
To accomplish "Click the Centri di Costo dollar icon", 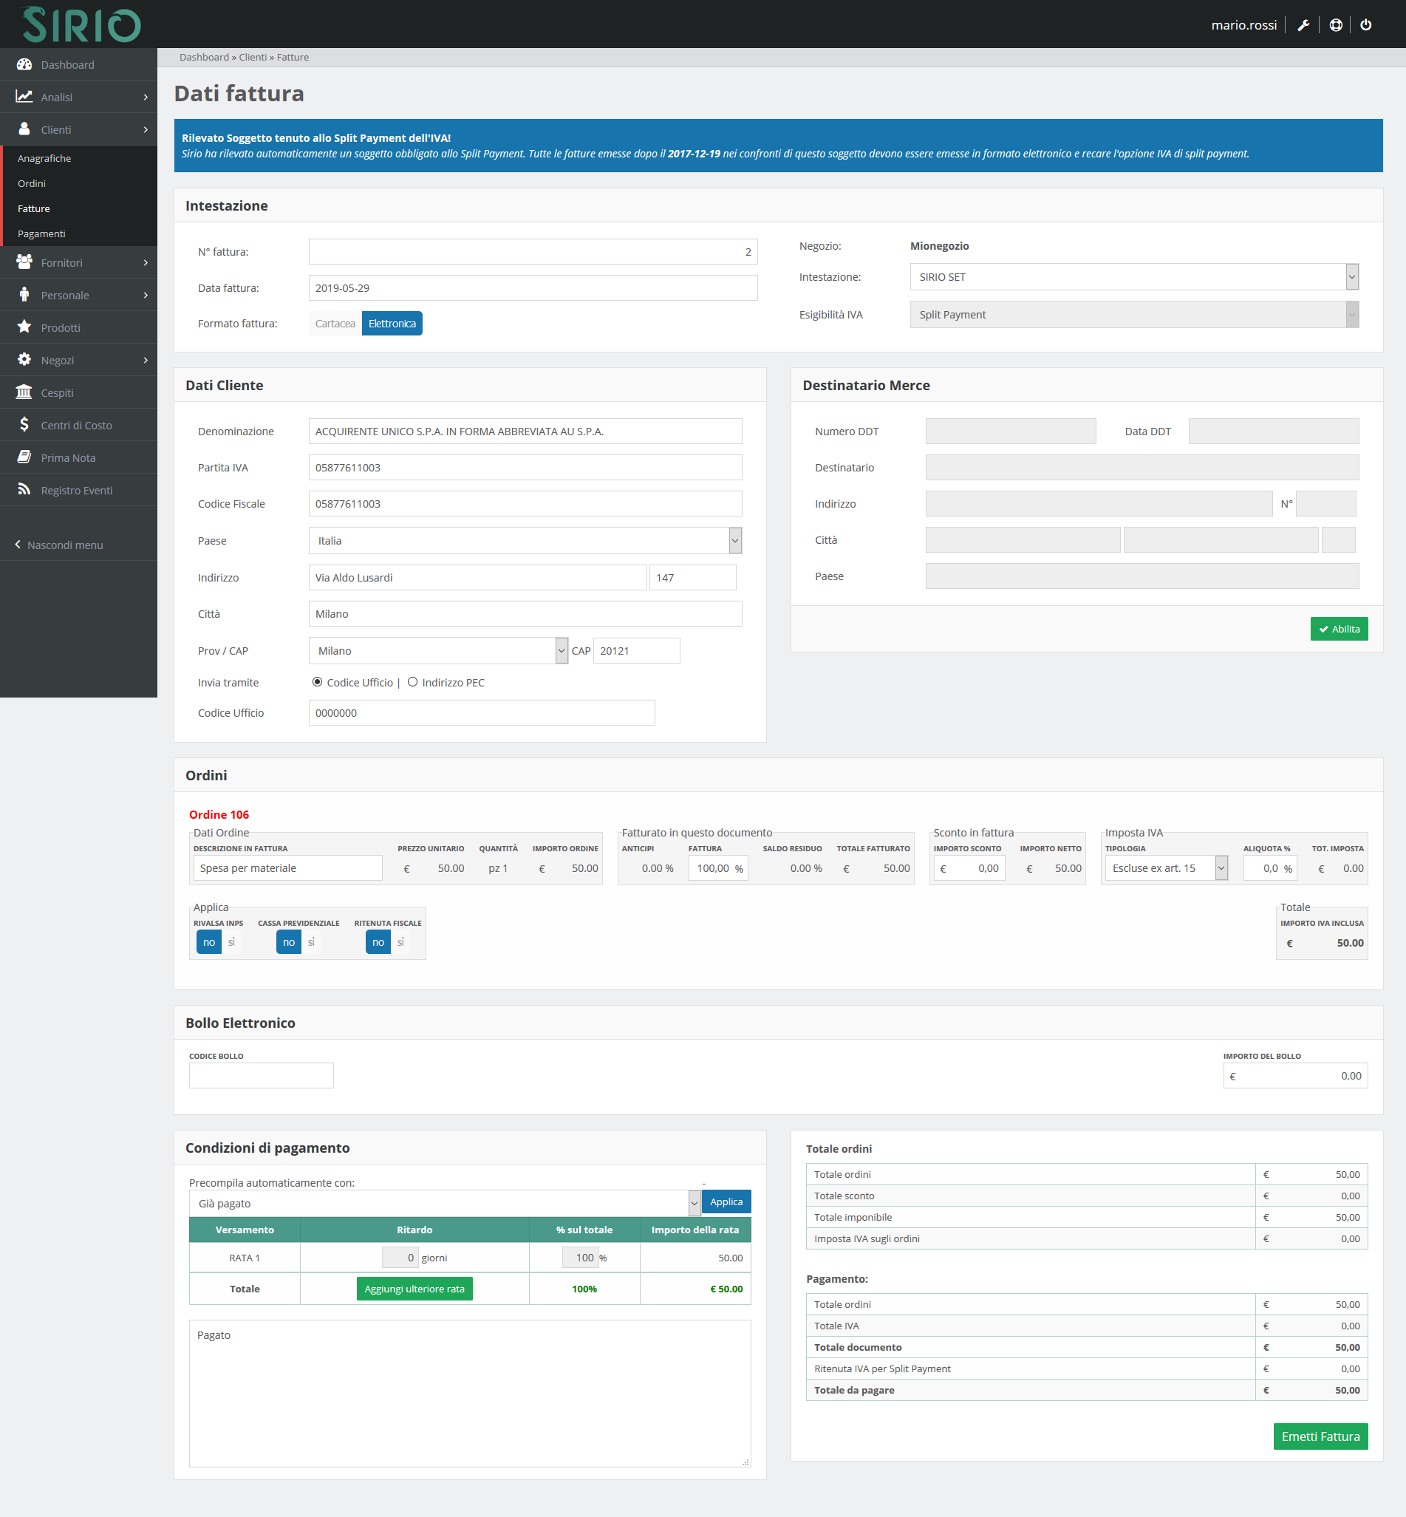I will click(24, 425).
